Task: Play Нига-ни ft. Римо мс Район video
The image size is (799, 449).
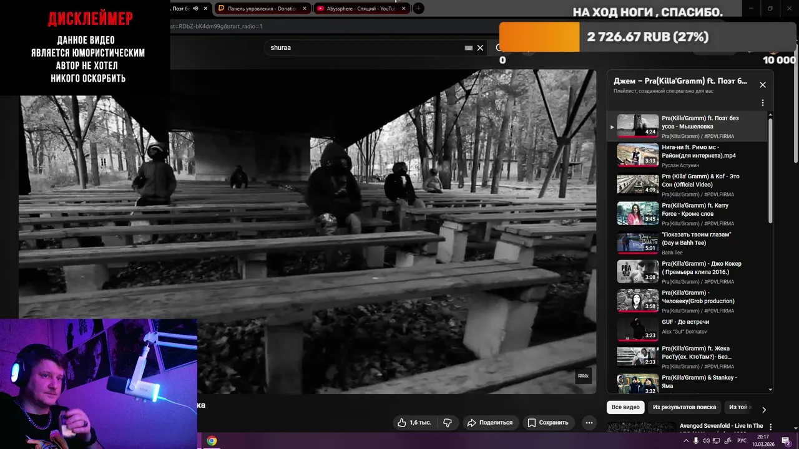Action: pos(687,156)
